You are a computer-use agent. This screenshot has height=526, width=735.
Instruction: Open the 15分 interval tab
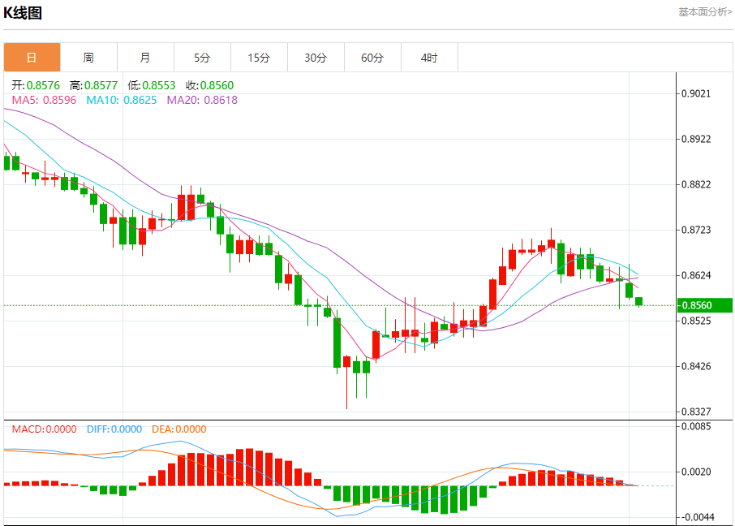(x=259, y=58)
